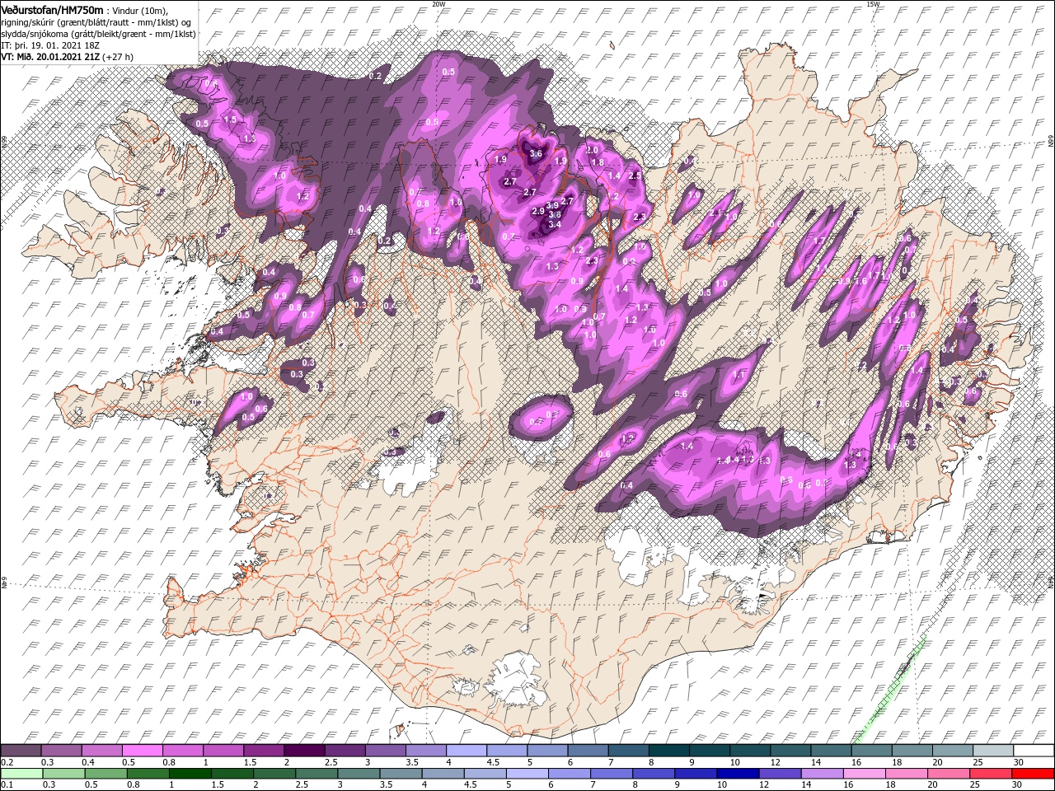Image resolution: width=1055 pixels, height=791 pixels.
Task: Click the 2.5 value near the northern coast
Action: (x=635, y=176)
